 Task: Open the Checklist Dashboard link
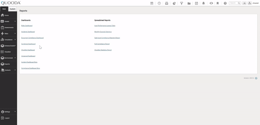pyautogui.click(x=28, y=50)
